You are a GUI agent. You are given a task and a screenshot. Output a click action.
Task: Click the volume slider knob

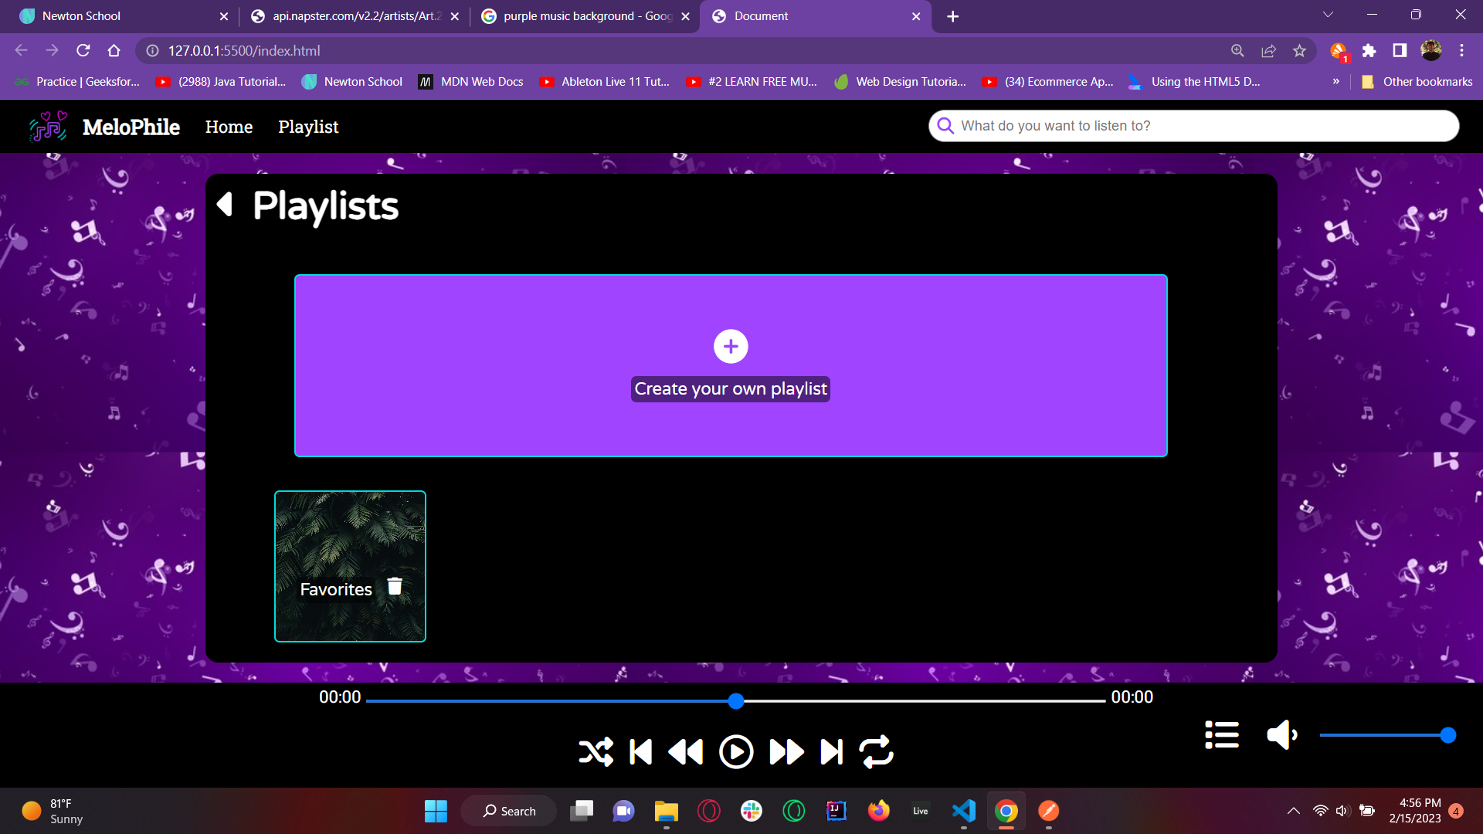click(x=1448, y=735)
